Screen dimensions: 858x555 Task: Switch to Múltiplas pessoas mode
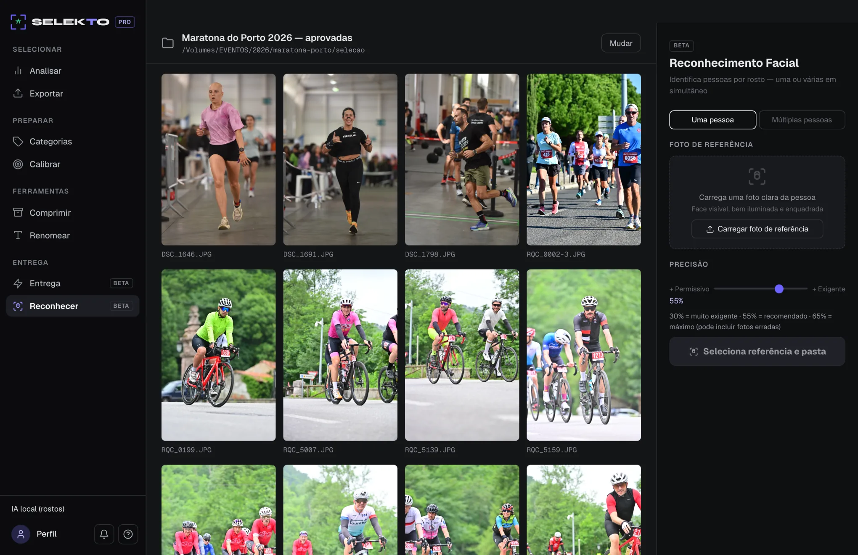802,120
